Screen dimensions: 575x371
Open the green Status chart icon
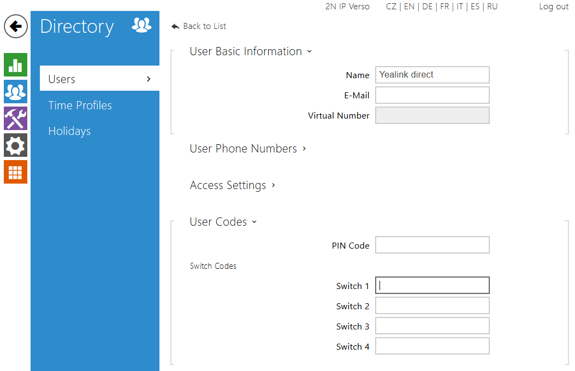[x=15, y=65]
